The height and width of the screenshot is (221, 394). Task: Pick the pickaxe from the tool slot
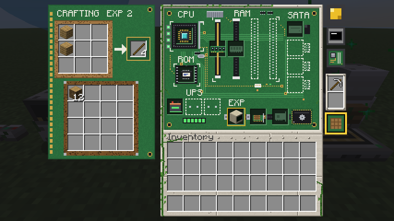coord(336,84)
